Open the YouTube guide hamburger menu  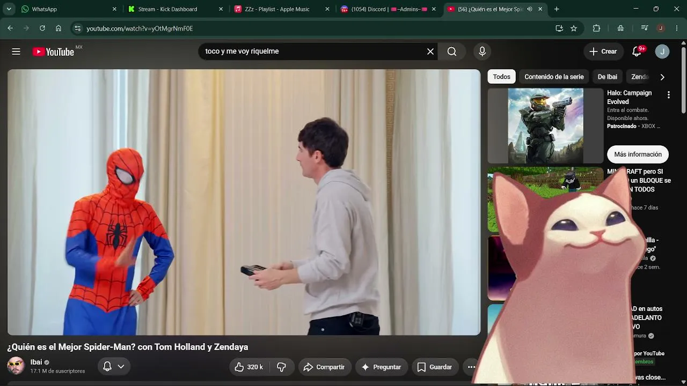16,51
